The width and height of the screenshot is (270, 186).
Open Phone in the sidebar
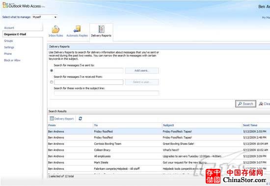coord(8,53)
